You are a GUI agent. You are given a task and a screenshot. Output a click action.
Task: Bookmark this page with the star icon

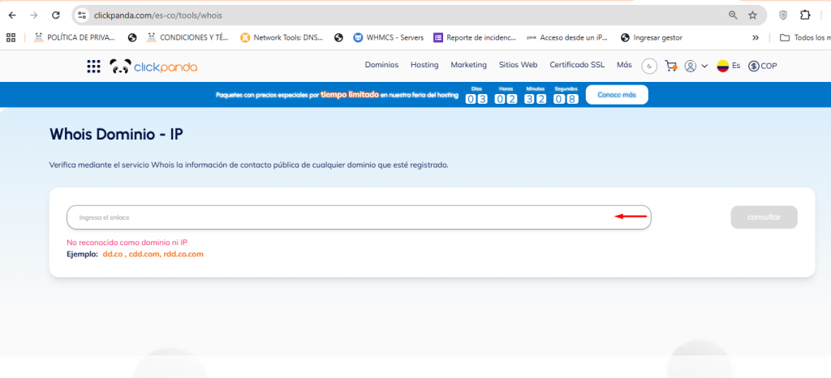pyautogui.click(x=752, y=15)
